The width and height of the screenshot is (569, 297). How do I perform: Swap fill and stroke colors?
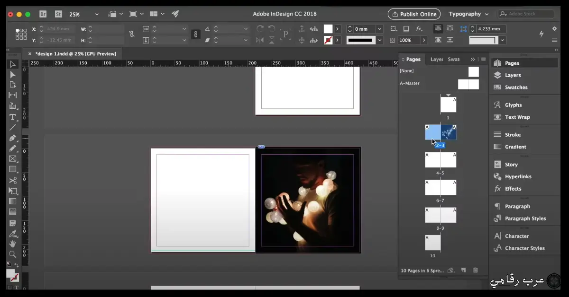(x=18, y=265)
